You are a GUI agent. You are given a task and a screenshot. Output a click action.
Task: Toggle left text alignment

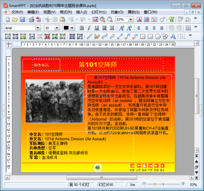[x=139, y=28]
